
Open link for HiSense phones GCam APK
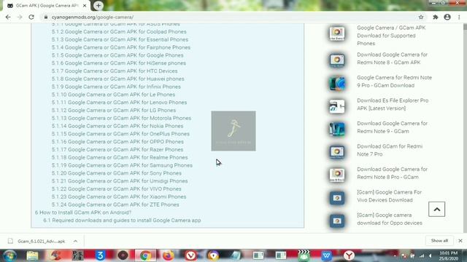tap(118, 63)
